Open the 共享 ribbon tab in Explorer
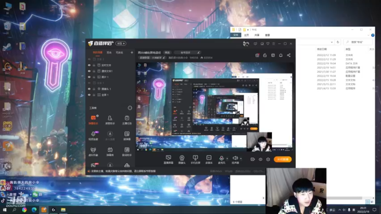Screen dimensions: 381x214 pos(257,35)
